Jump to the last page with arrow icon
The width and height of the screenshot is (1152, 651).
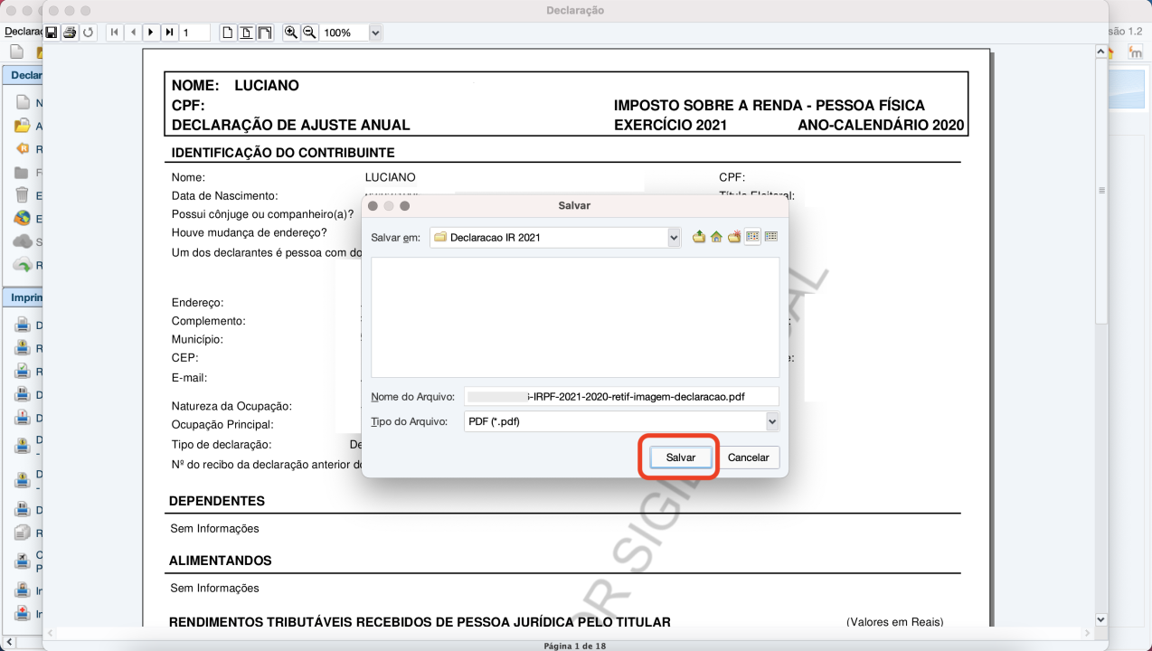[x=169, y=33]
